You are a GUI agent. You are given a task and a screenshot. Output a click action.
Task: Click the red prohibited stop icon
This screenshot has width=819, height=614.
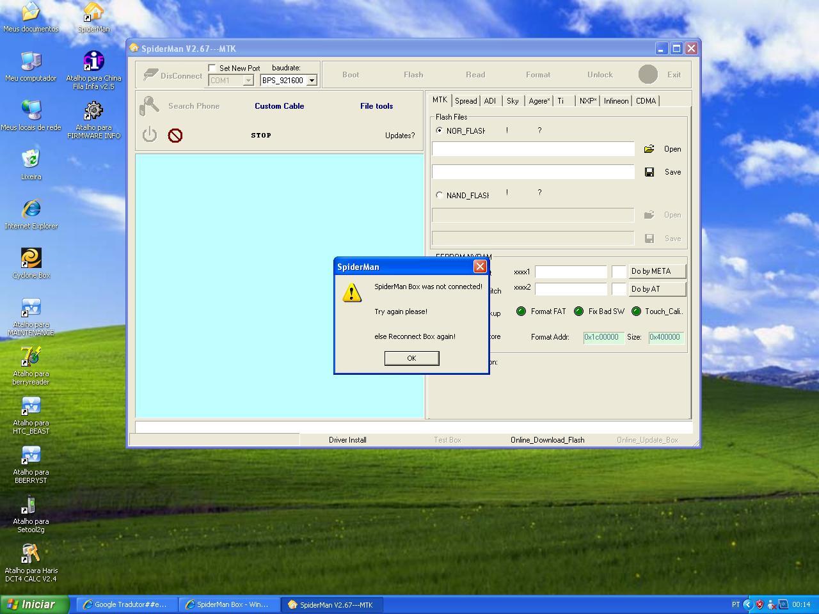tap(175, 136)
